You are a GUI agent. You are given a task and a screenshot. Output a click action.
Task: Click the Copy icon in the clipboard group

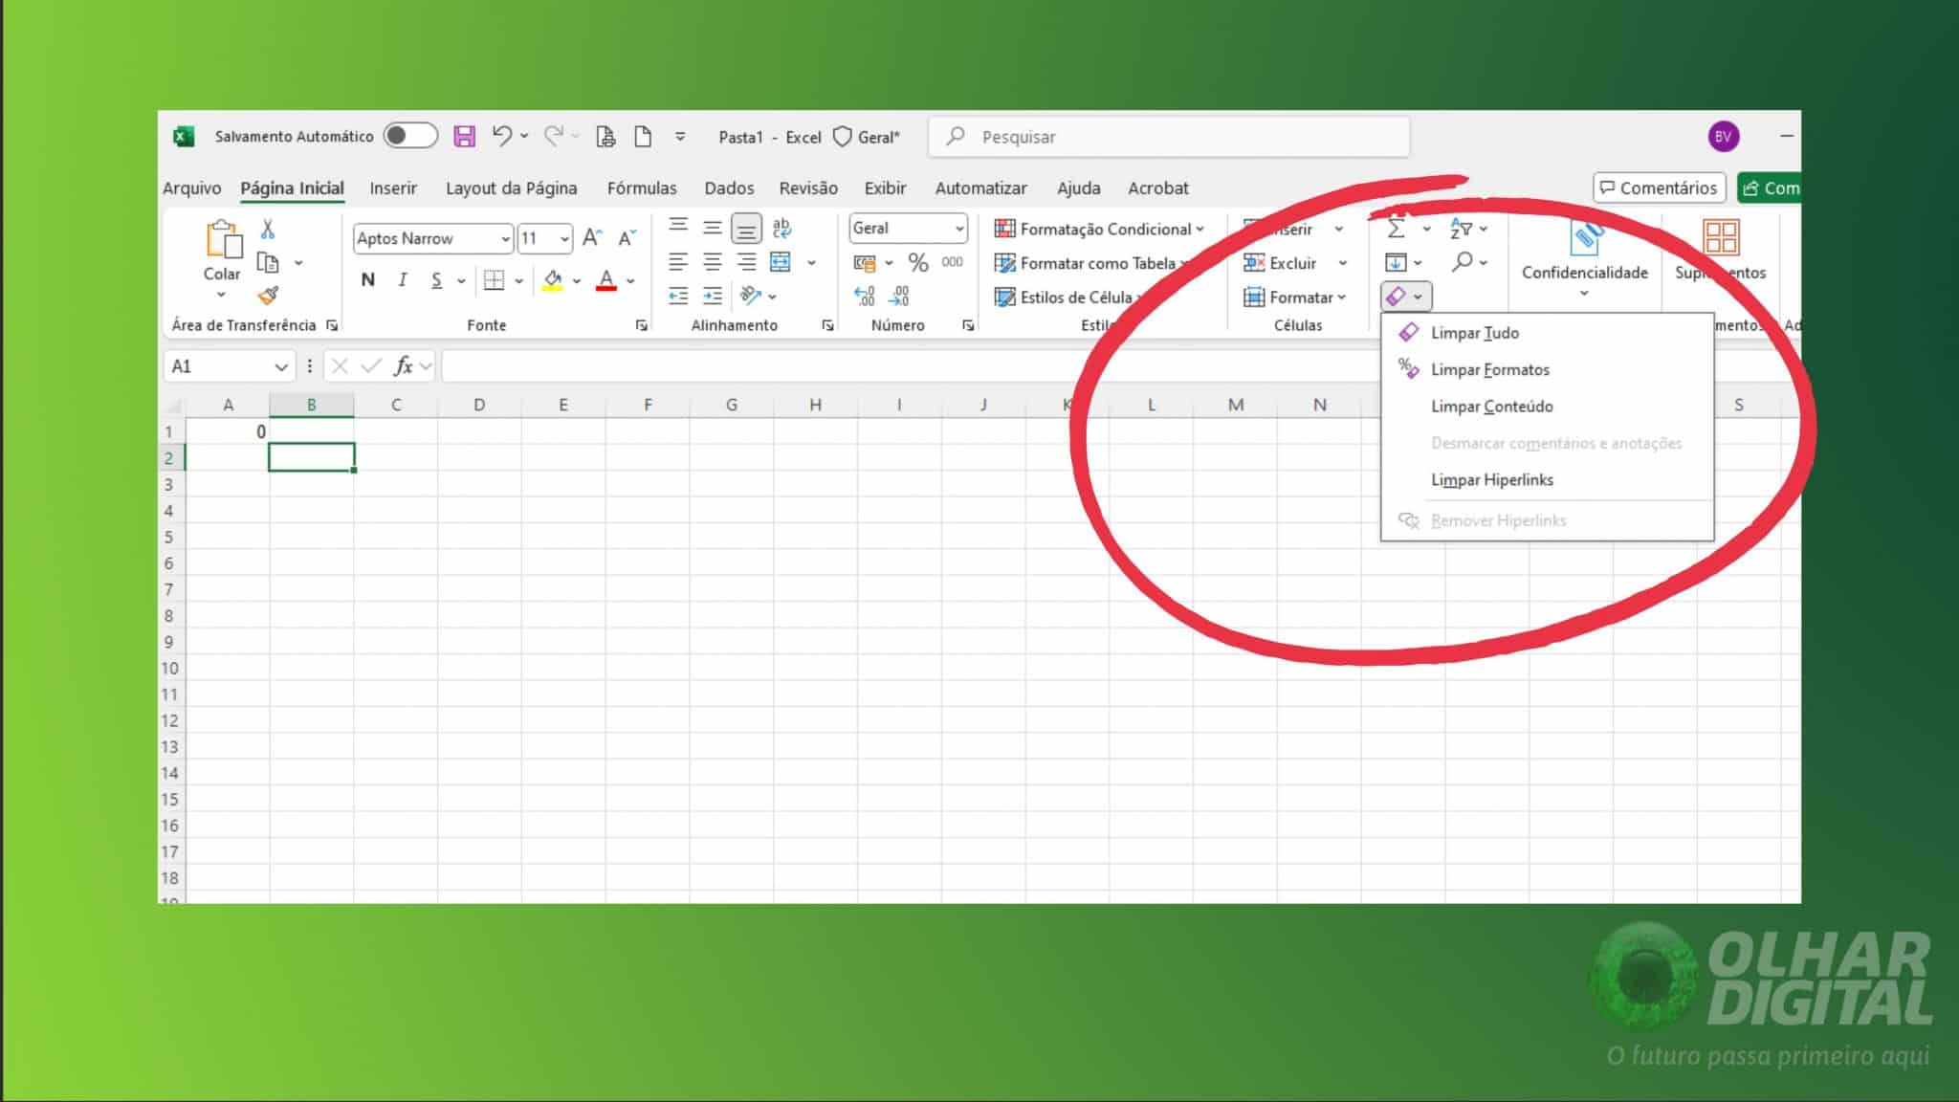[x=268, y=262]
